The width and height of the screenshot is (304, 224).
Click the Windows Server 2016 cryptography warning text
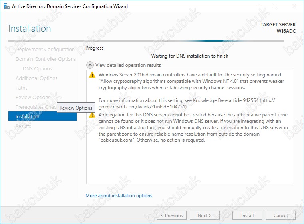coord(191,81)
